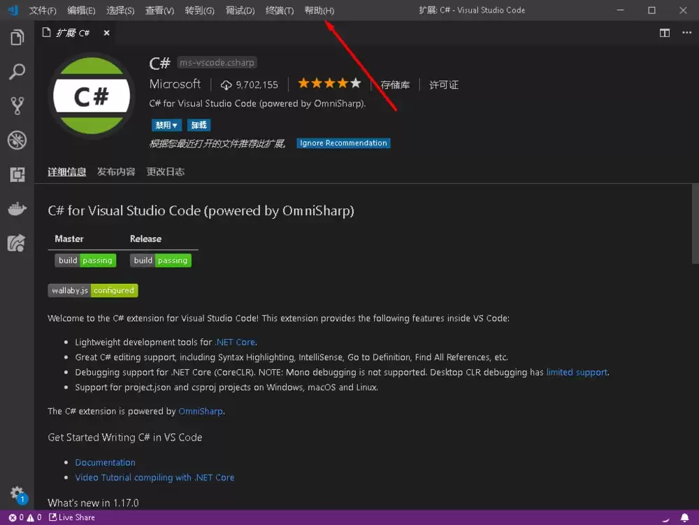Screen dimensions: 699x525
Task: Switch to the 发布内容 tab
Action: coord(115,171)
